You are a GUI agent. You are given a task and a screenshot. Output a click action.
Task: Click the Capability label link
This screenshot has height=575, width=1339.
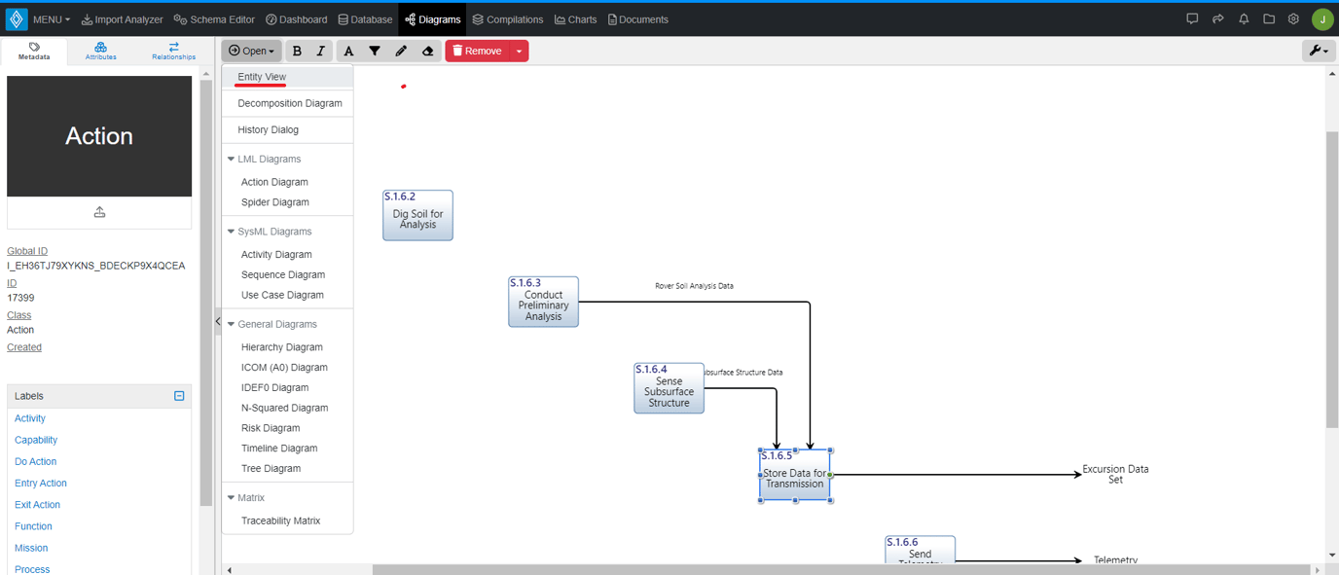(x=35, y=439)
